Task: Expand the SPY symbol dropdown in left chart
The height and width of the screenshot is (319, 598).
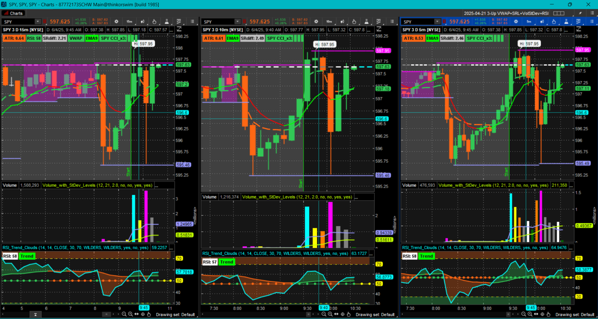Action: click(38, 21)
